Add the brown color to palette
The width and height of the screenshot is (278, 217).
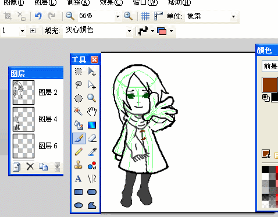266,154
